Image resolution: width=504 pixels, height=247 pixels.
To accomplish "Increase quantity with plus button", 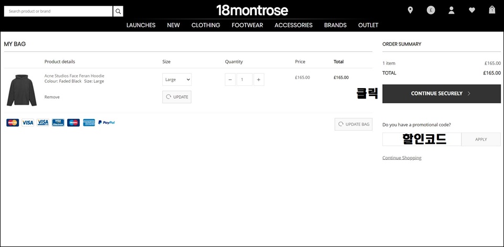I will point(259,80).
